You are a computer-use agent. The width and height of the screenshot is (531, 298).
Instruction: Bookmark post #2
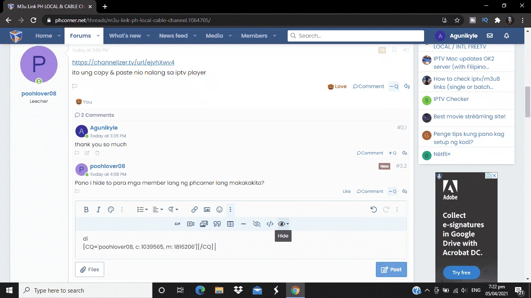395,50
